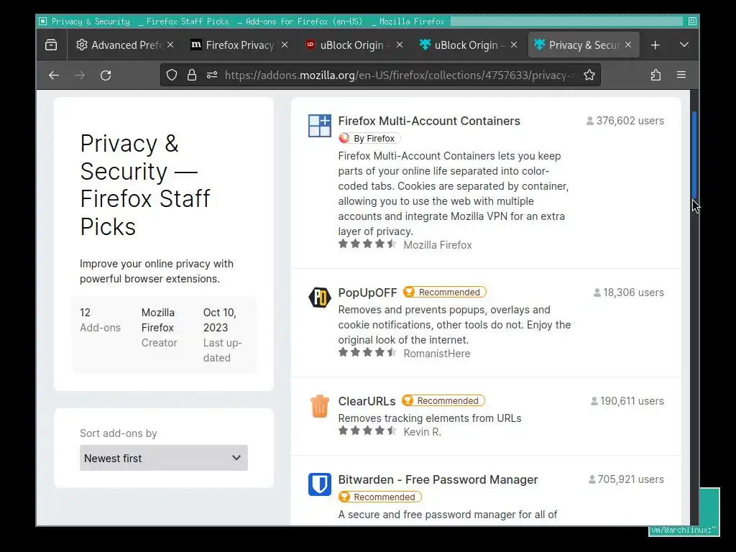Image resolution: width=736 pixels, height=552 pixels.
Task: Go back to the previous page
Action: (x=54, y=75)
